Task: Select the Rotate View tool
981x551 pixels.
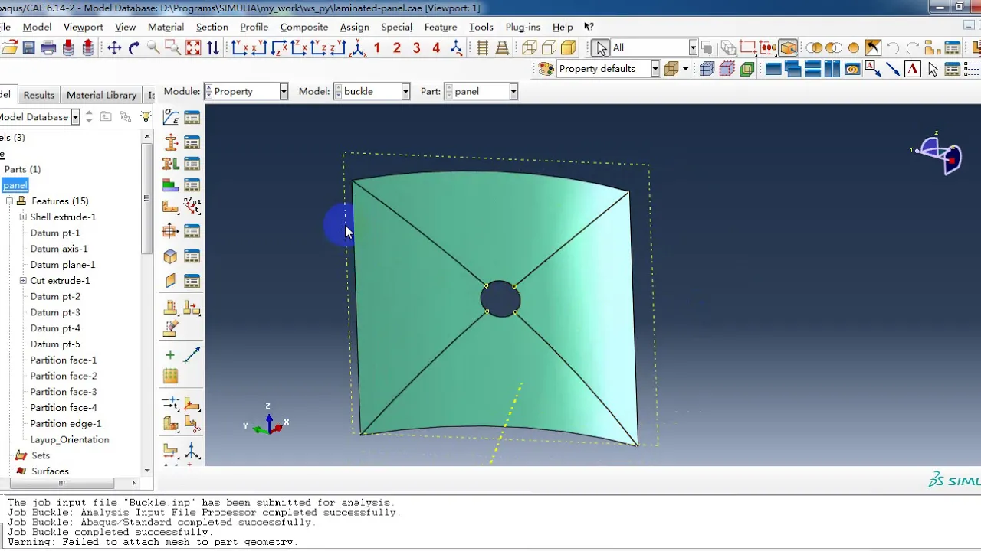Action: point(134,47)
